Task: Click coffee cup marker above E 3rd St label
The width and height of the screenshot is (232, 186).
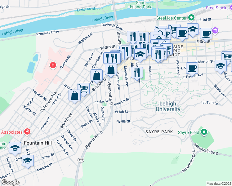Action: (x=206, y=35)
